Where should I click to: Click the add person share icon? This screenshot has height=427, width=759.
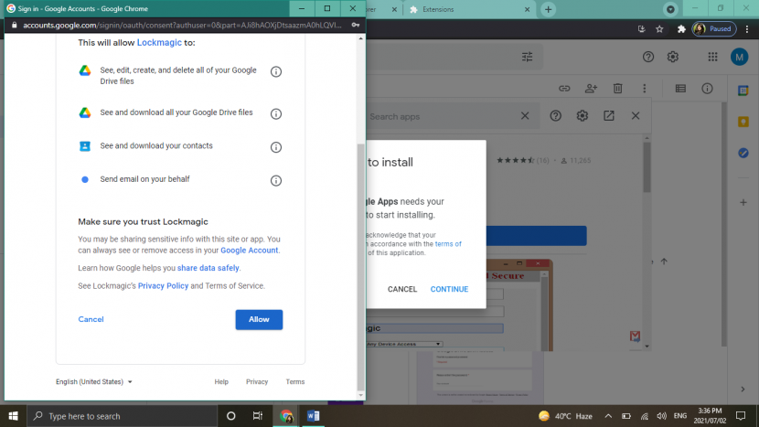[591, 88]
